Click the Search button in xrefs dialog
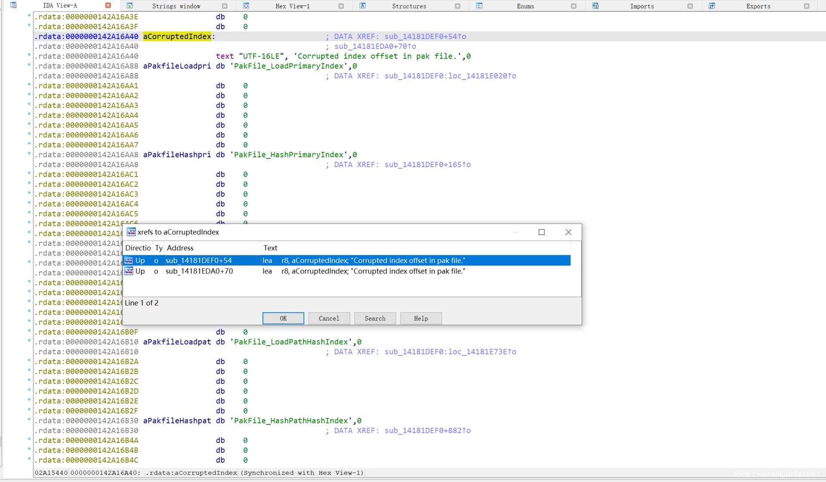Image resolution: width=826 pixels, height=482 pixels. [375, 318]
